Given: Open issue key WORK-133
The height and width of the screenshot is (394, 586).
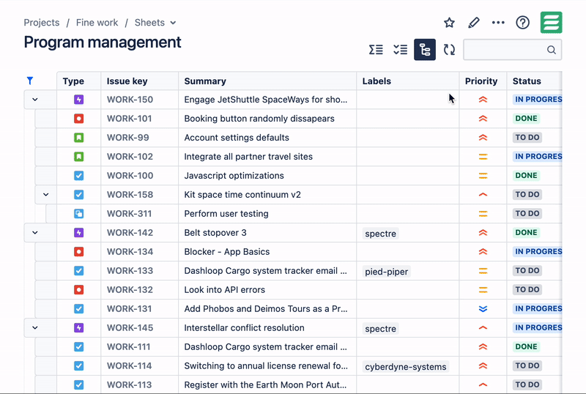Looking at the screenshot, I should [x=130, y=271].
